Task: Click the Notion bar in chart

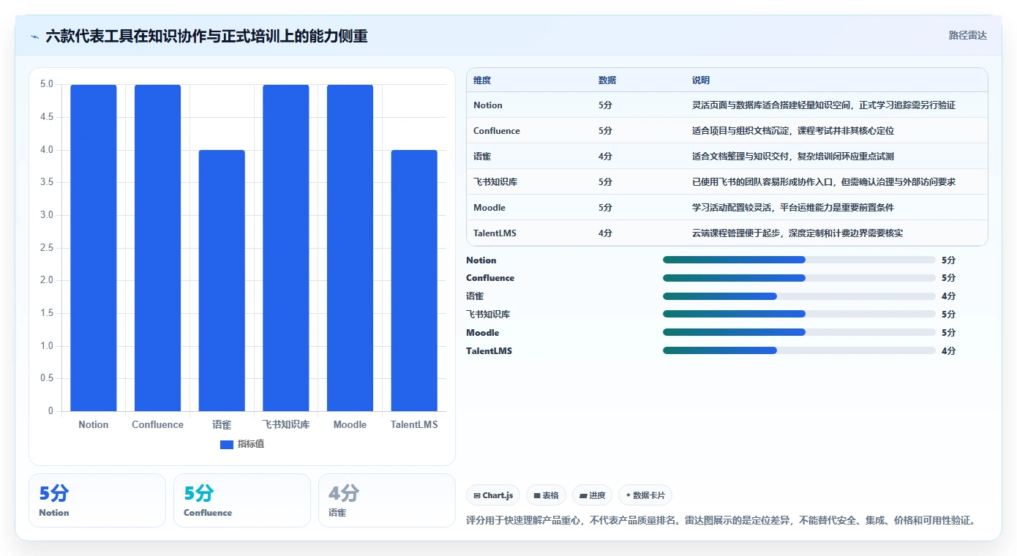Action: (94, 248)
